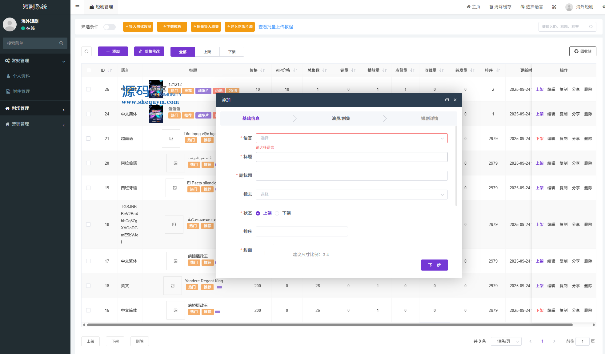The image size is (605, 354).
Task: Click the fullscreen expand icon in header
Action: click(x=554, y=7)
